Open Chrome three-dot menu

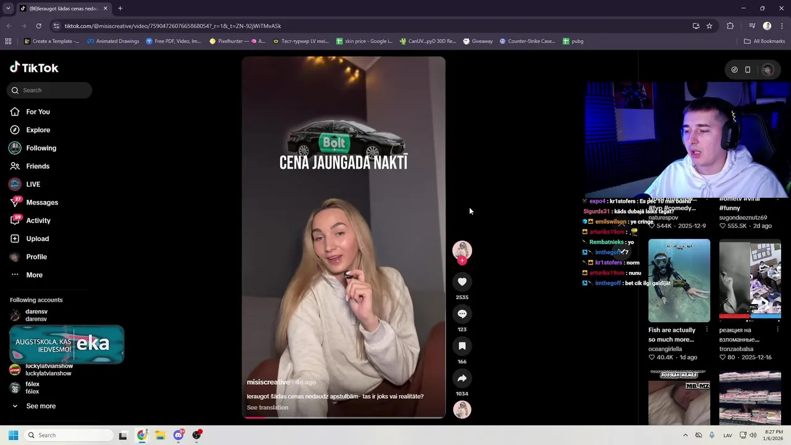[x=782, y=26]
